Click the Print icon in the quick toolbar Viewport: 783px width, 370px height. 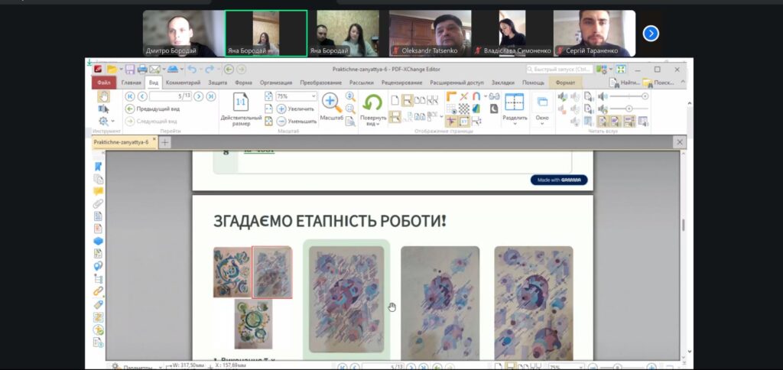pos(142,70)
